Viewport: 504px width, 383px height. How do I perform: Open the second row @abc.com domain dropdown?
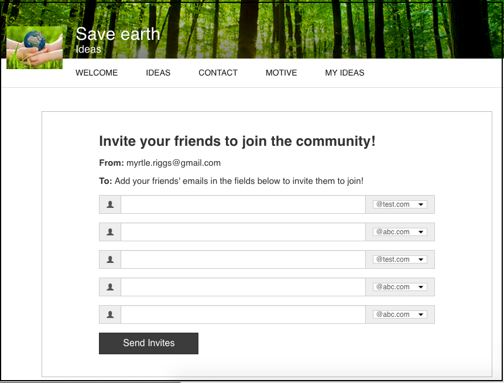(x=400, y=232)
